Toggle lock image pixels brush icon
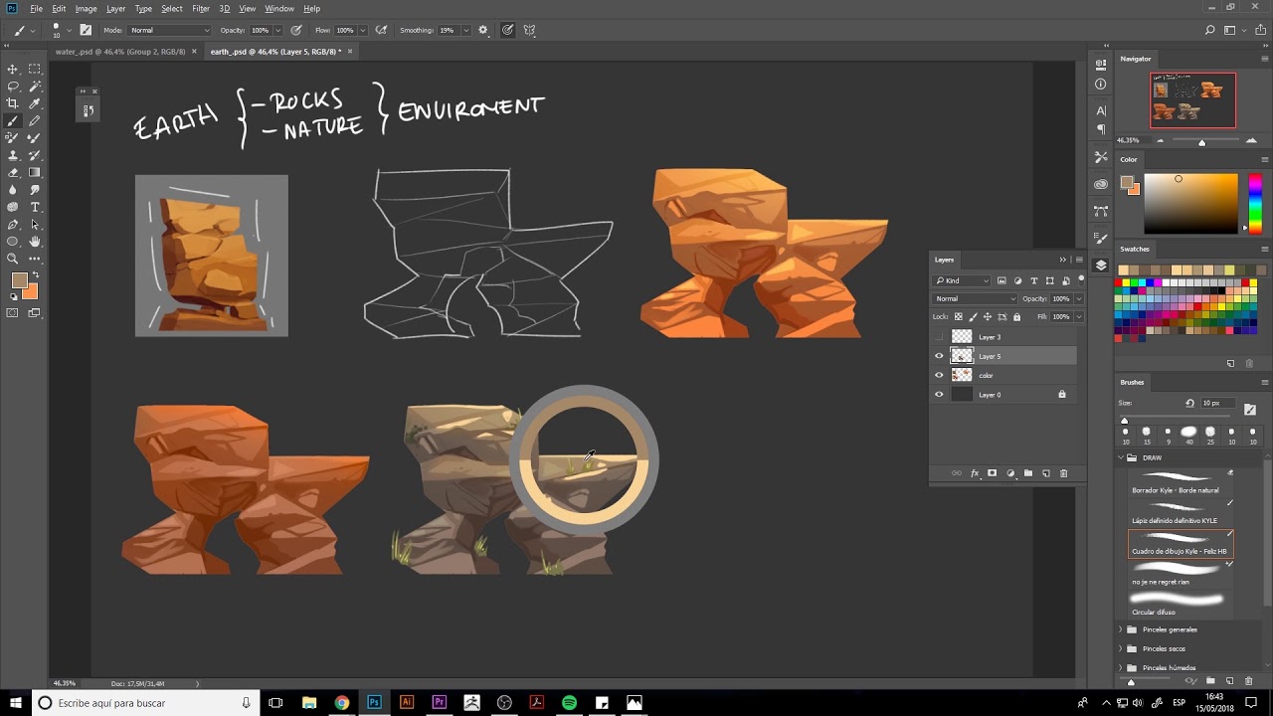 973,317
